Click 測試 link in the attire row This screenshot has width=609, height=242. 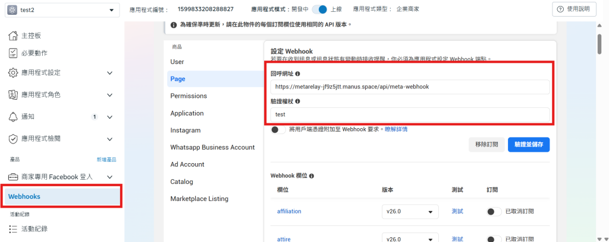457,239
